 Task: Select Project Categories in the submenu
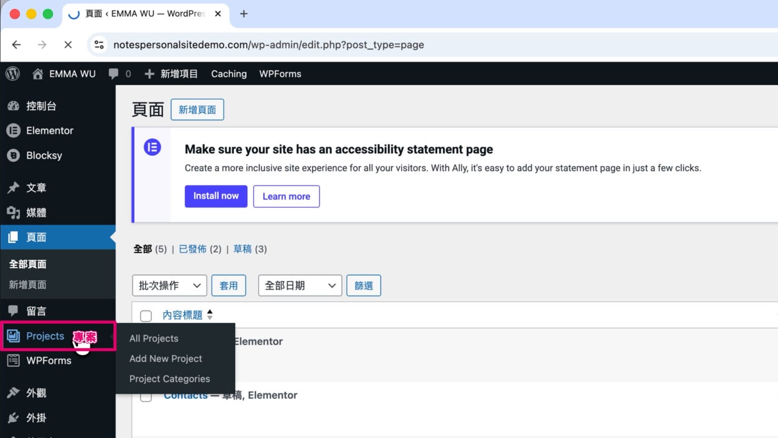pos(170,378)
